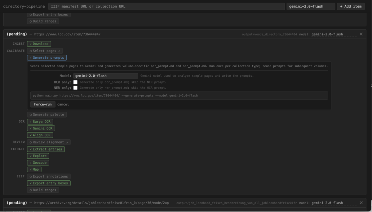Click the Build ranges step at top
This screenshot has height=212, width=372.
(43, 21)
